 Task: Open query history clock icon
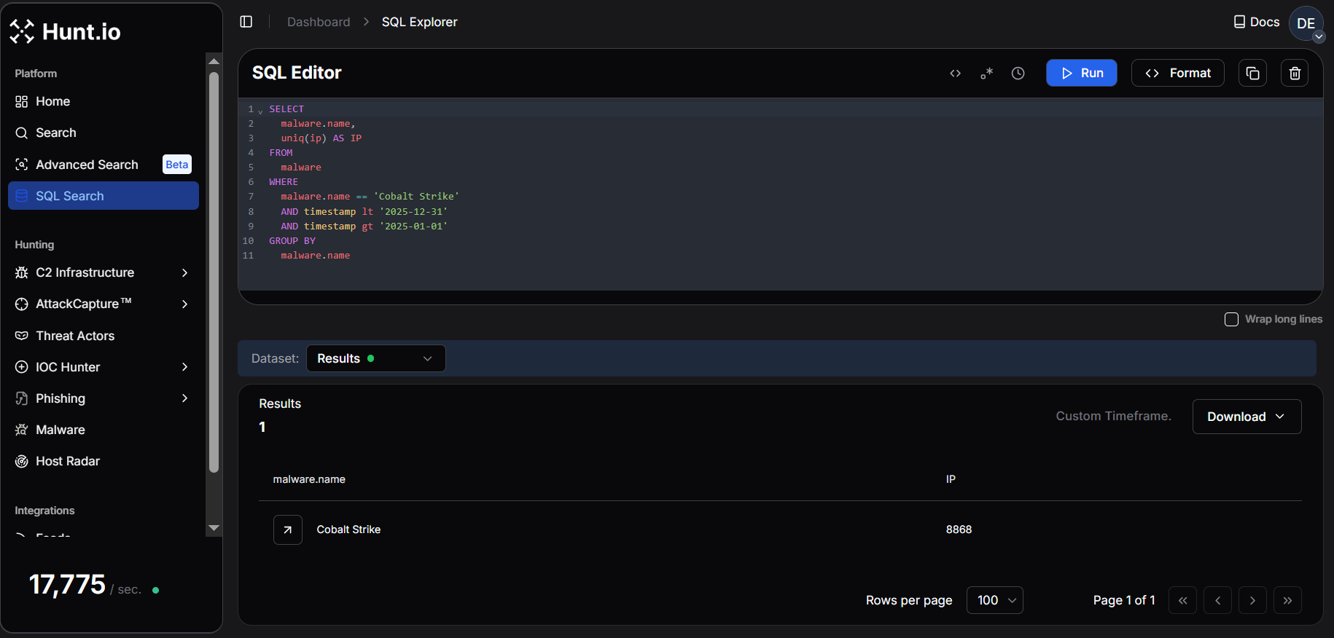coord(1018,73)
